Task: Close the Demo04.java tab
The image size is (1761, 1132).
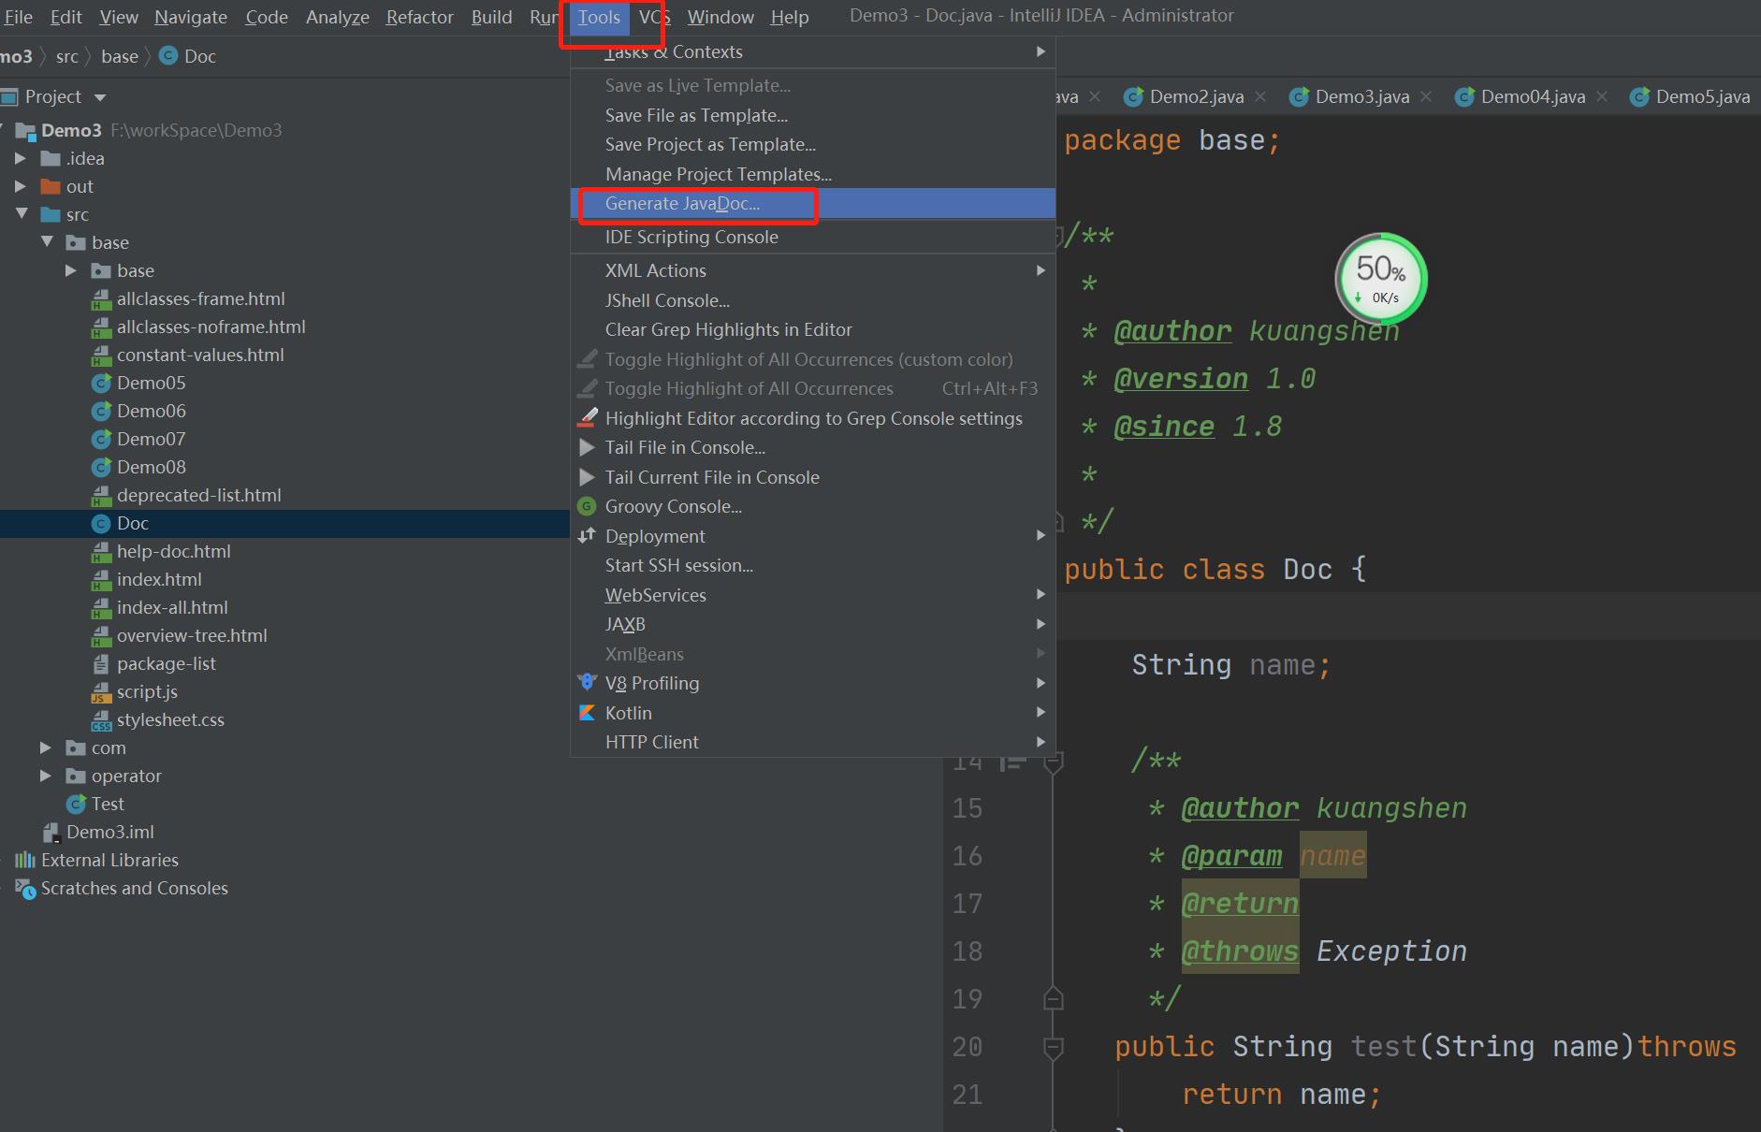Action: (1602, 96)
